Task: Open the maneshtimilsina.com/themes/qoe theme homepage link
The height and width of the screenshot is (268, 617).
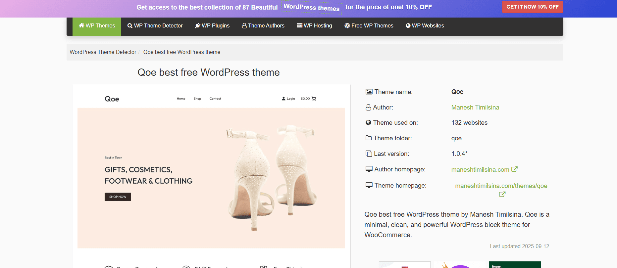Action: point(501,186)
